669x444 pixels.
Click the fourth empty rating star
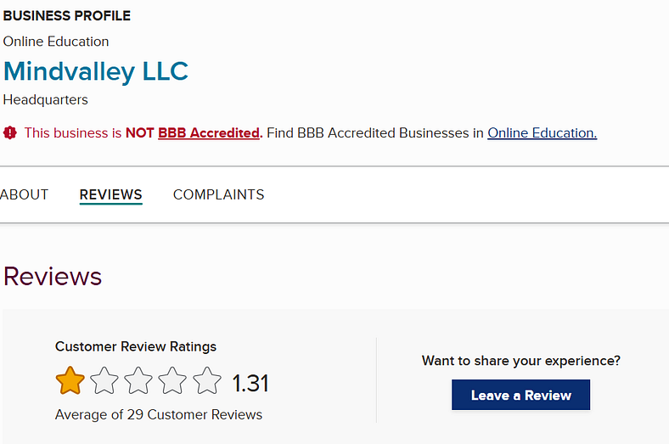pyautogui.click(x=172, y=381)
